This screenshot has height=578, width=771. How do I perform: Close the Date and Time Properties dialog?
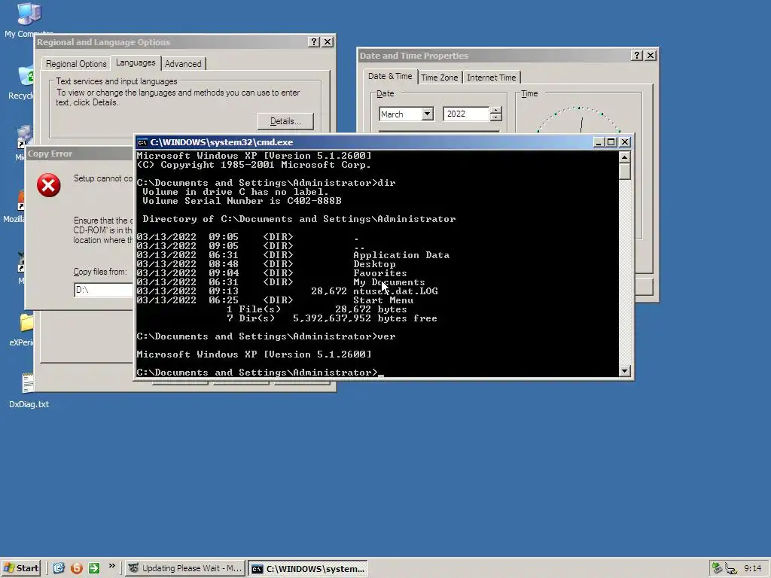coord(651,56)
